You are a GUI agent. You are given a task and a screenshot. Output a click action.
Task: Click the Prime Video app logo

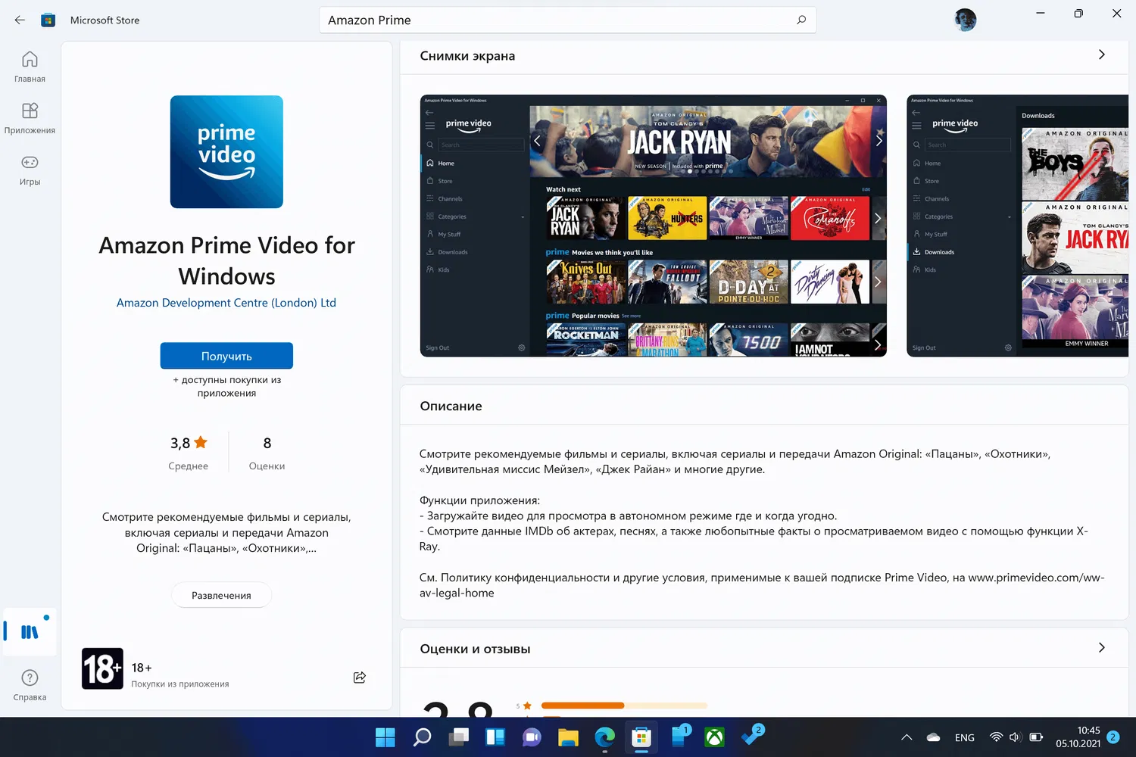pos(226,151)
